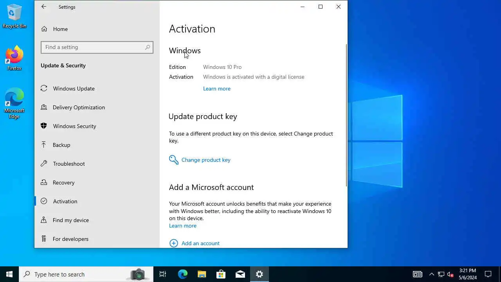Click Learn more under Microsoft account
The image size is (501, 282).
coord(183,226)
